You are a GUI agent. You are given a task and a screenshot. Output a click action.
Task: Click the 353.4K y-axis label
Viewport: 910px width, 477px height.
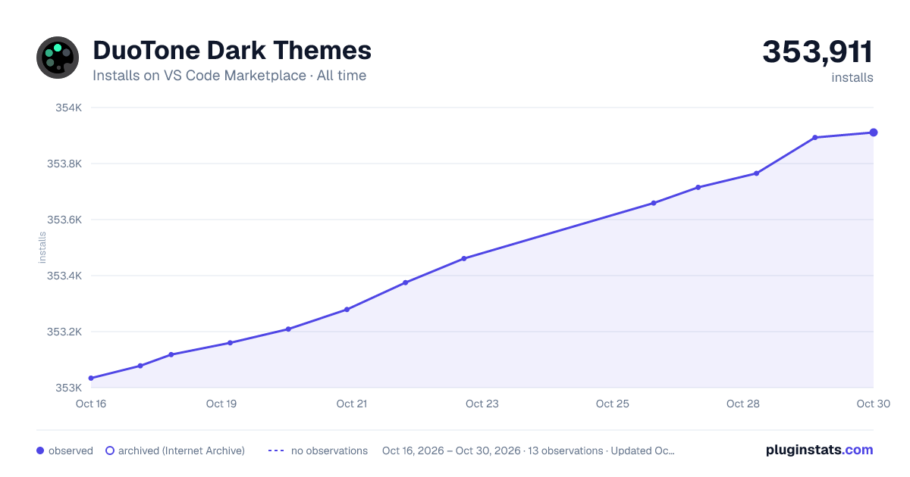[64, 276]
